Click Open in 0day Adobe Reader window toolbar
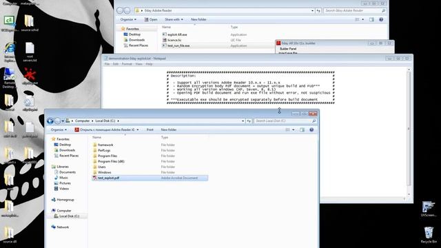Image resolution: width=441 pixels, height=248 pixels. pos(151,19)
